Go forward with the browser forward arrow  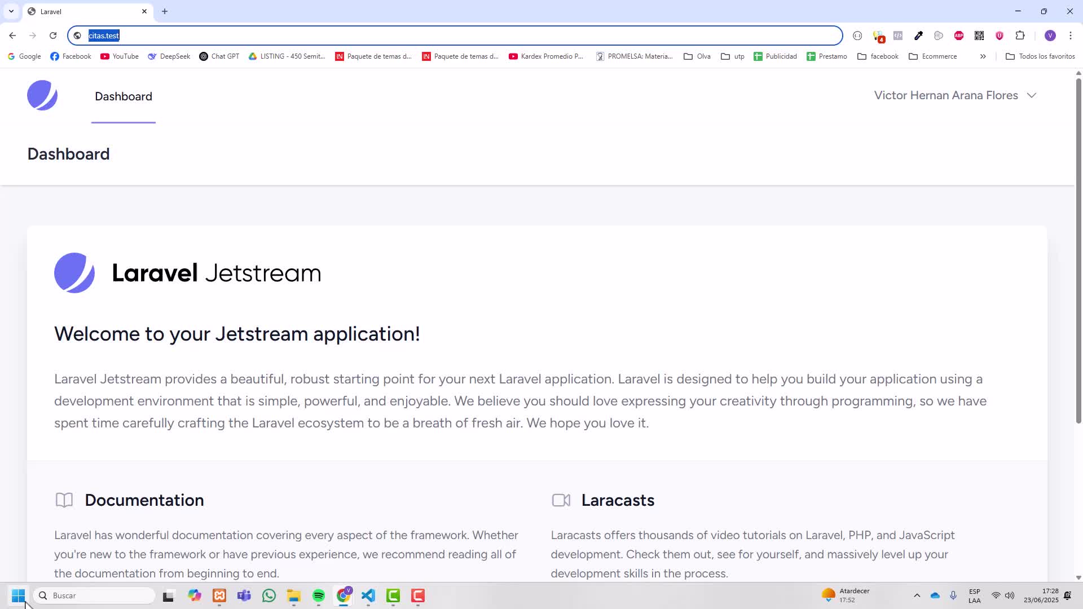point(33,36)
